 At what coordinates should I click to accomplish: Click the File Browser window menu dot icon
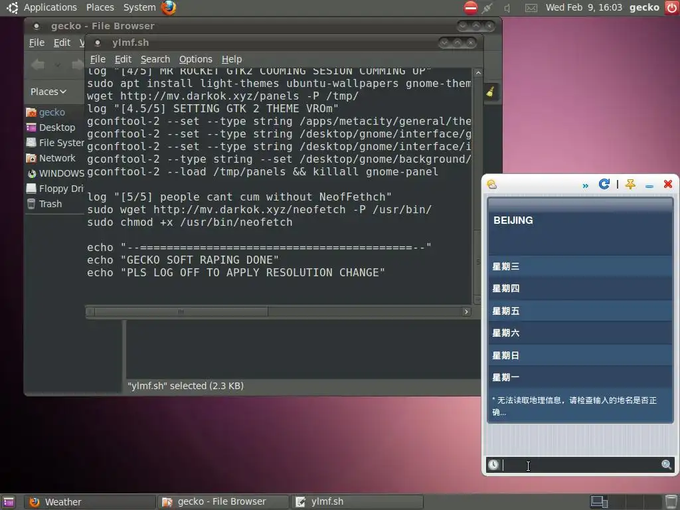[37, 26]
